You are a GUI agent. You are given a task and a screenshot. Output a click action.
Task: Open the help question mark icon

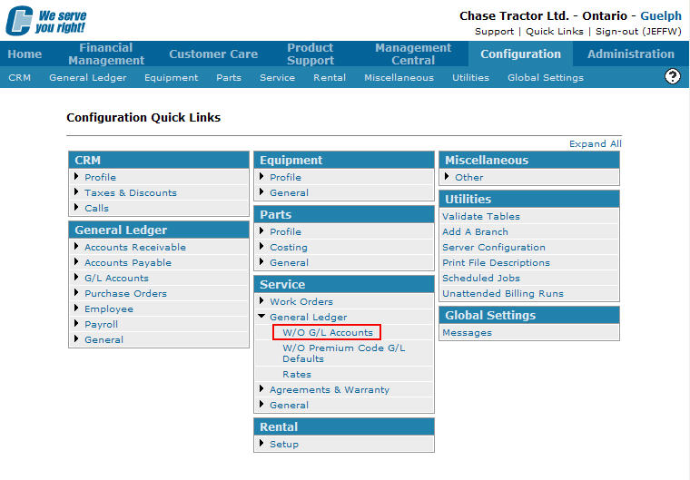pos(672,76)
